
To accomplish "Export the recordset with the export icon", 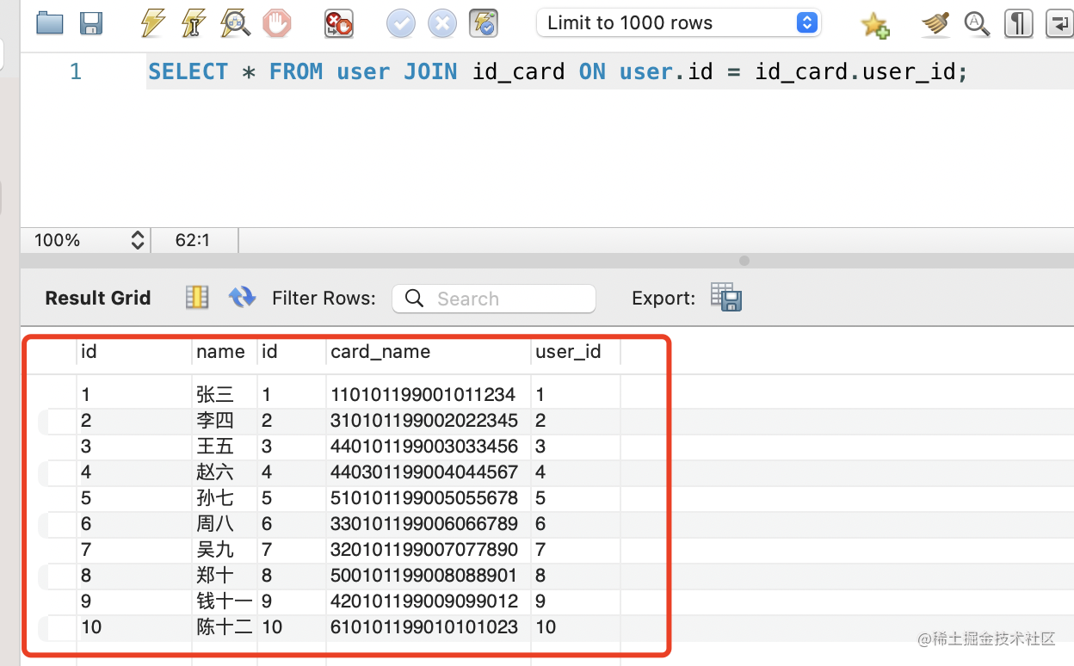I will tap(726, 298).
